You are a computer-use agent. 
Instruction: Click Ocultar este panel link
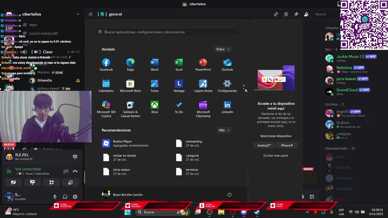(x=276, y=156)
